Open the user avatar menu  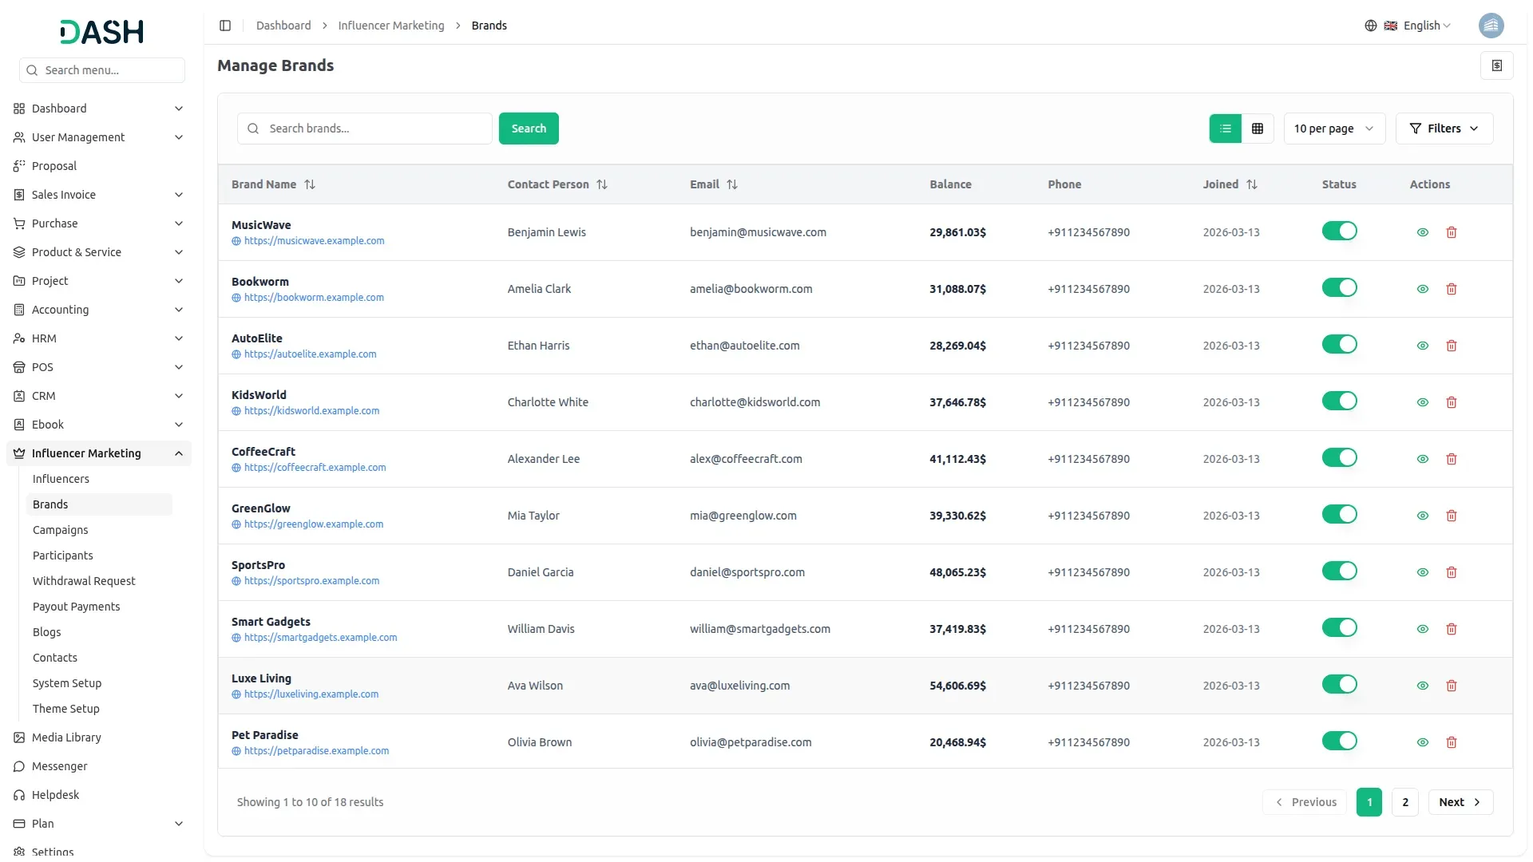pos(1491,26)
